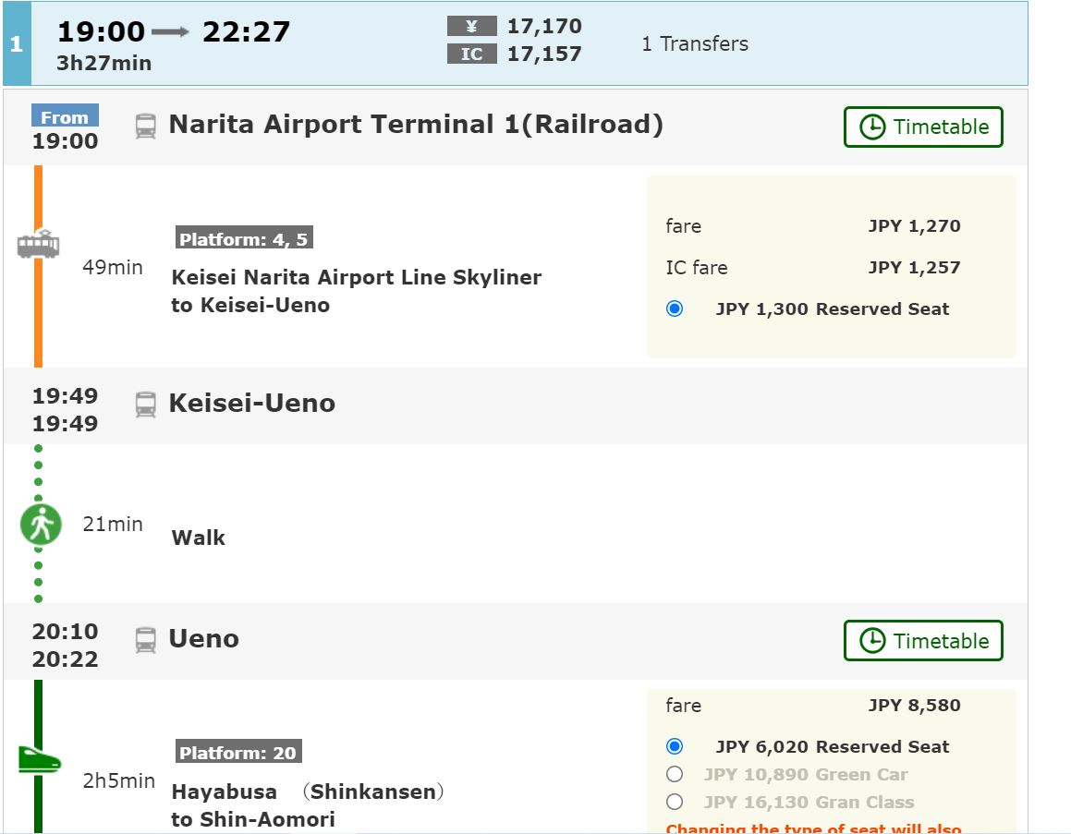Click the green walking pedestrian icon

pyautogui.click(x=41, y=525)
